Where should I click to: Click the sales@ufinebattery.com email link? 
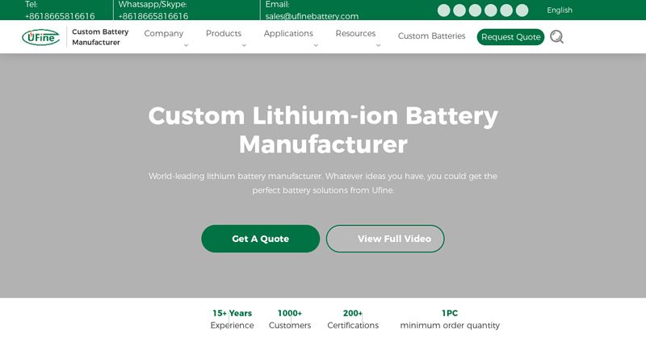[x=312, y=16]
